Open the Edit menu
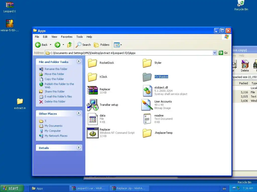Viewport: 257px width, 192px height. (45, 37)
